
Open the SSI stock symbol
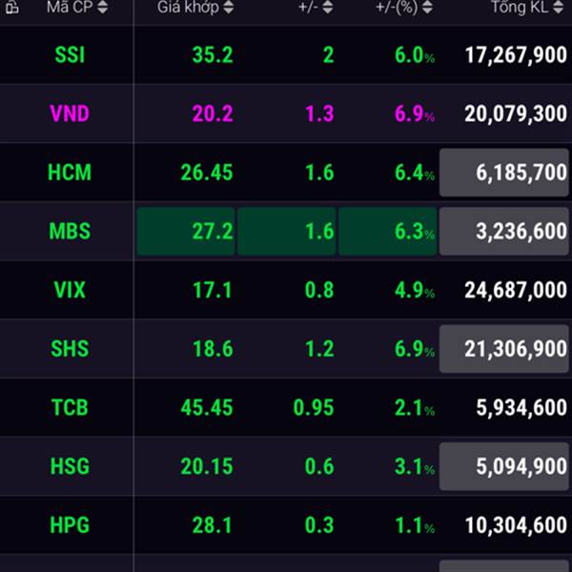coord(70,55)
